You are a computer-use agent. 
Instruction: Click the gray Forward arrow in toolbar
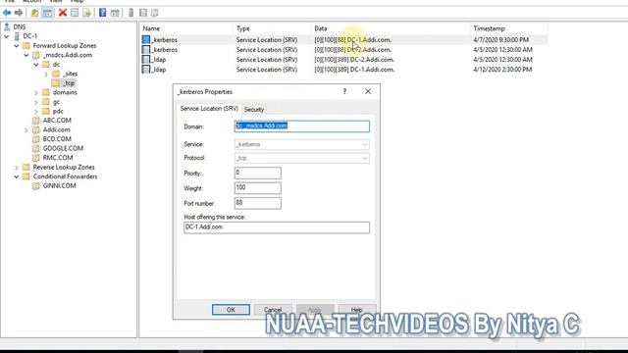19,13
